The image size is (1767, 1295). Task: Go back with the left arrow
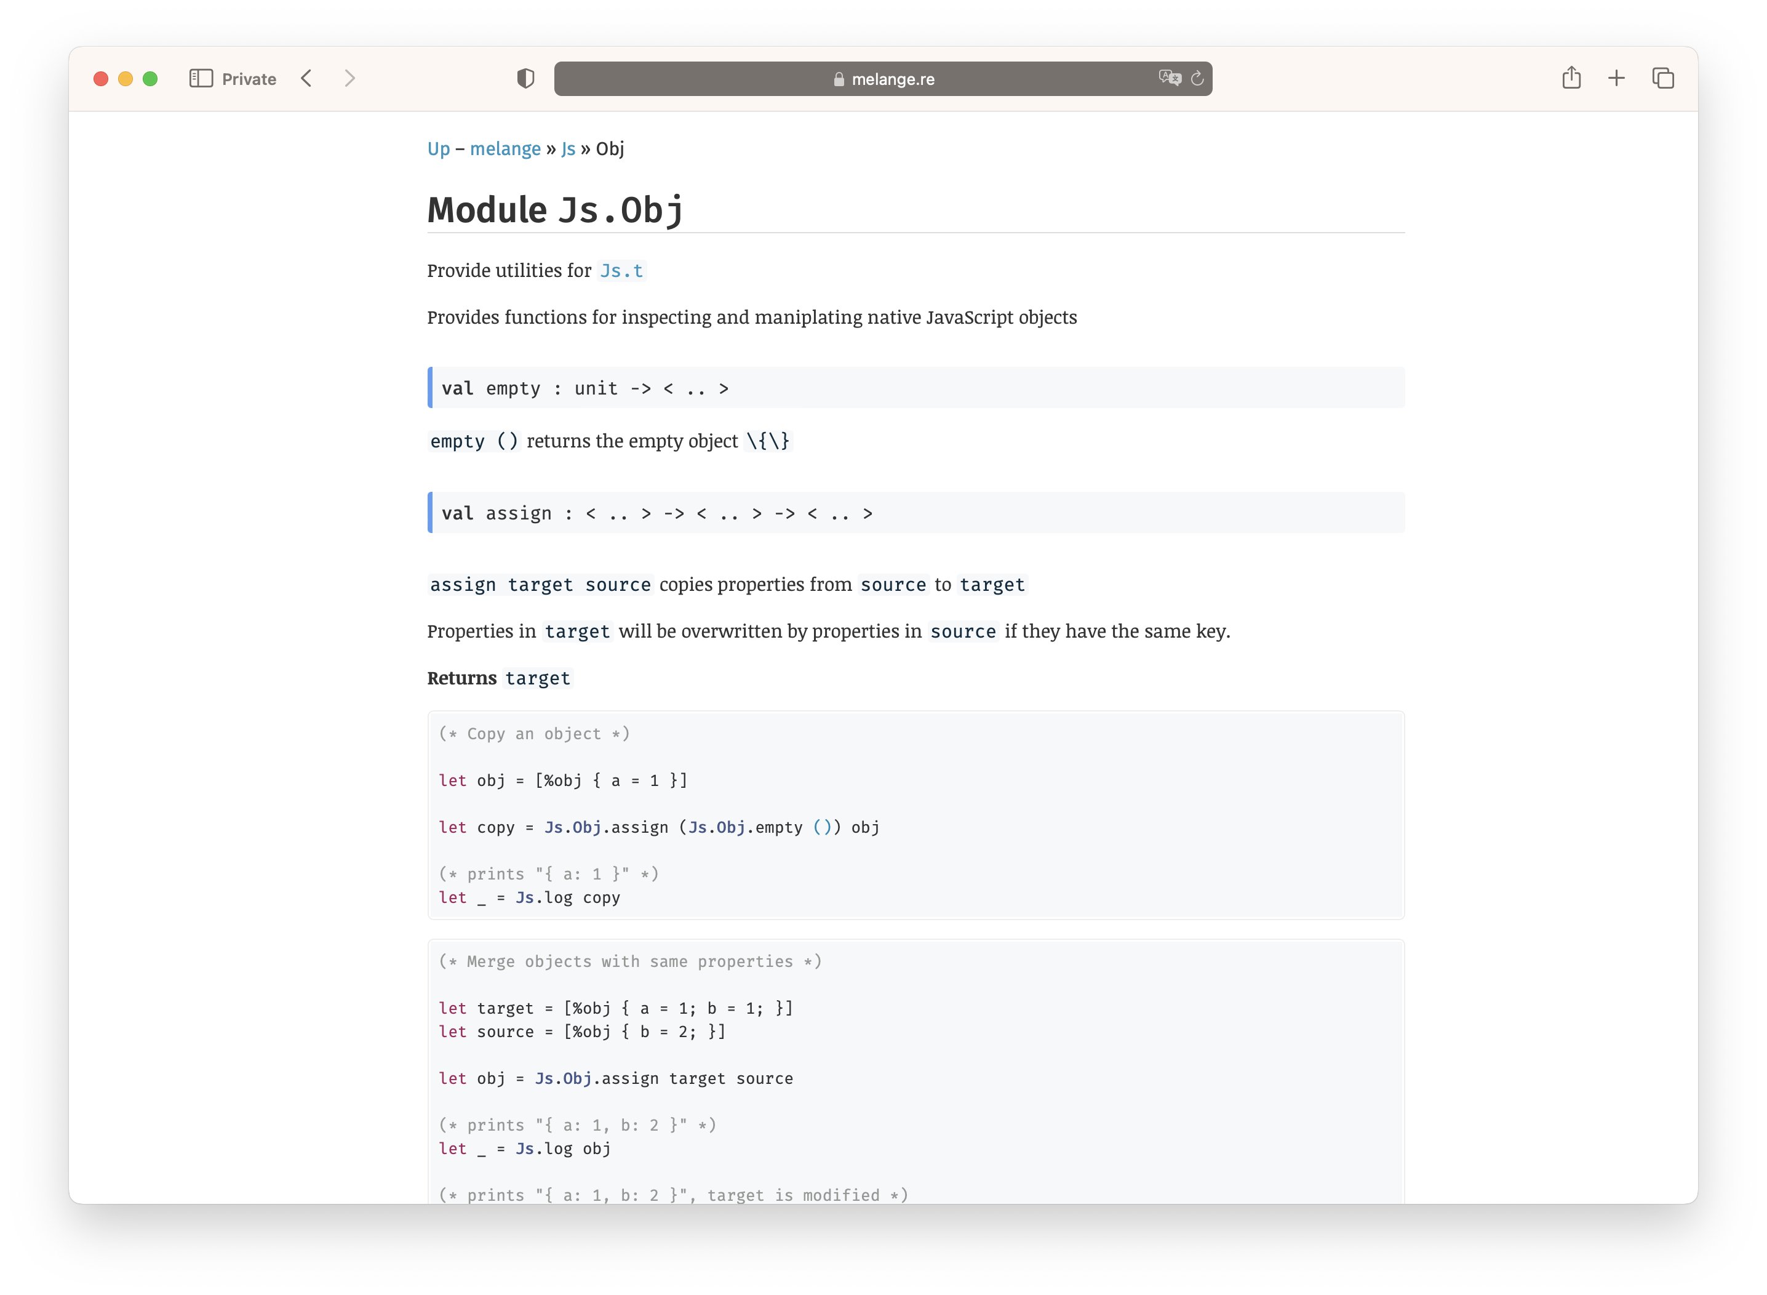point(306,78)
